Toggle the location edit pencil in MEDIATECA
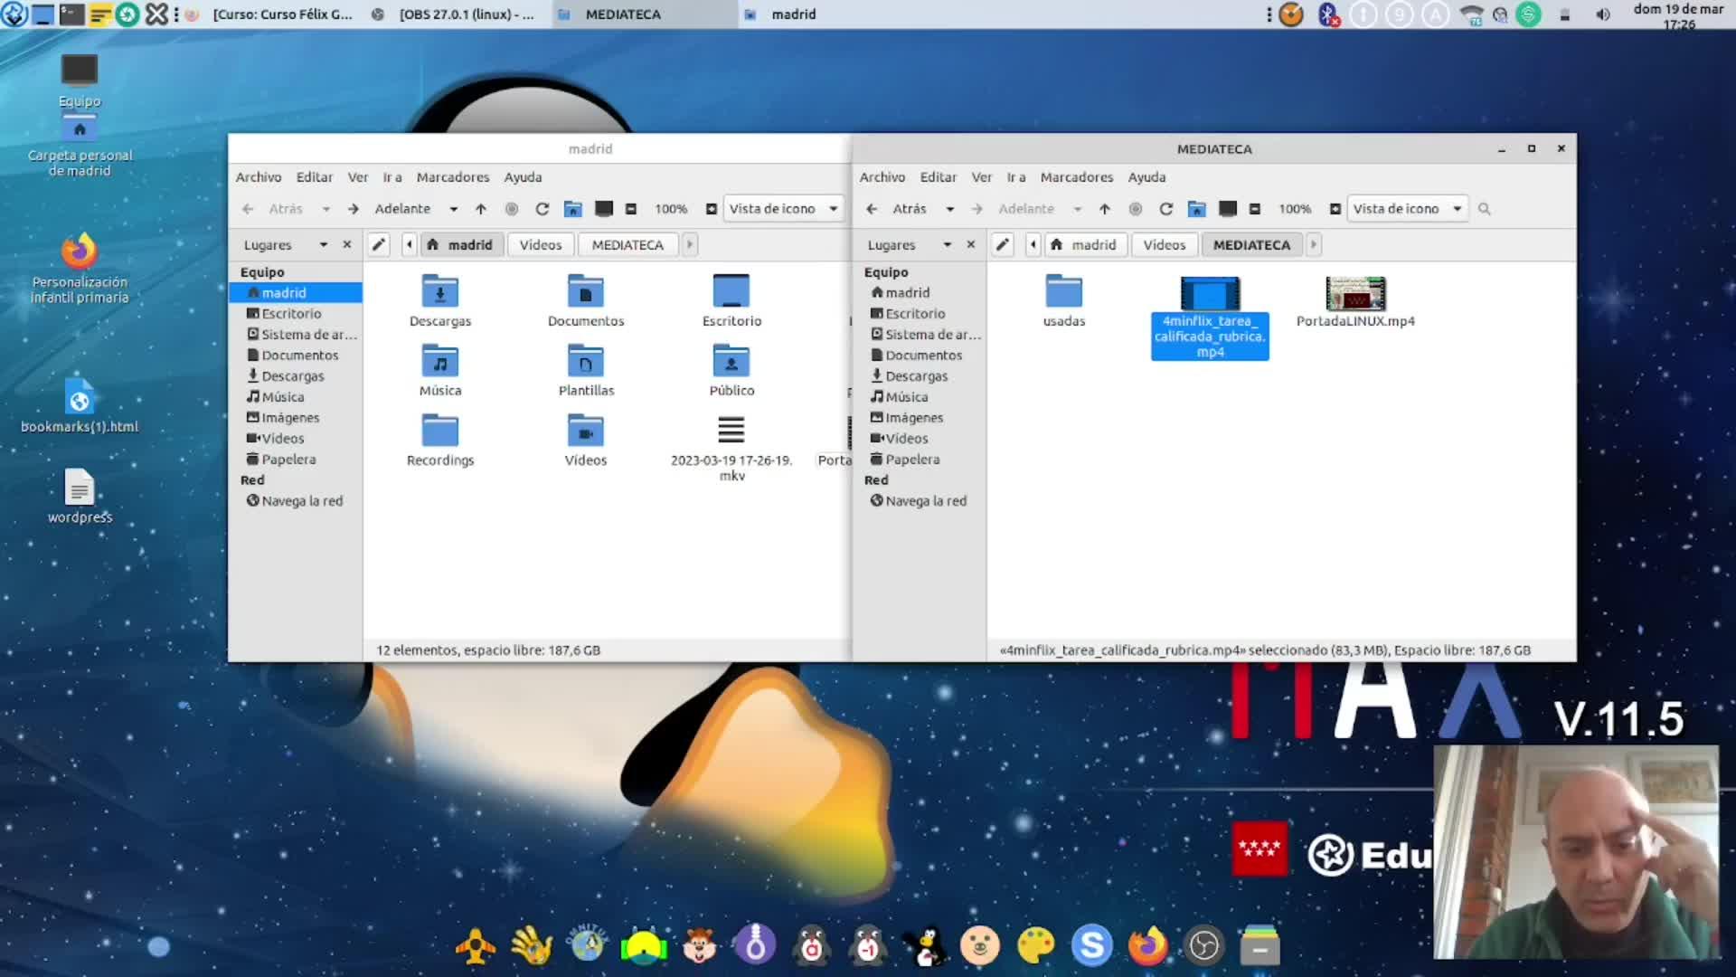The image size is (1736, 977). pos(1003,244)
